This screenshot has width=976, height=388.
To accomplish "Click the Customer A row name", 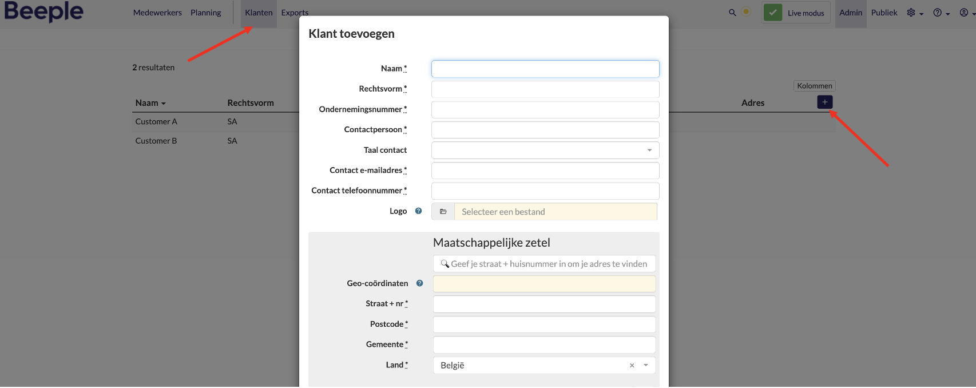I will click(x=156, y=121).
